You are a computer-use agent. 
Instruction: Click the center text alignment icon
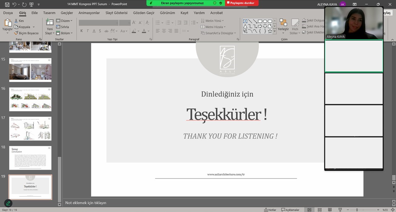pyautogui.click(x=164, y=31)
